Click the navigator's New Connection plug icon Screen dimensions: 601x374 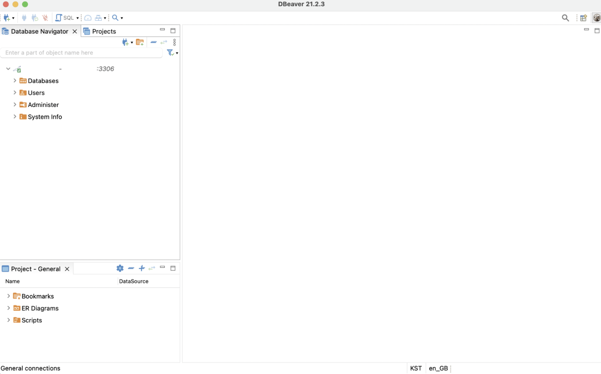[x=125, y=42]
